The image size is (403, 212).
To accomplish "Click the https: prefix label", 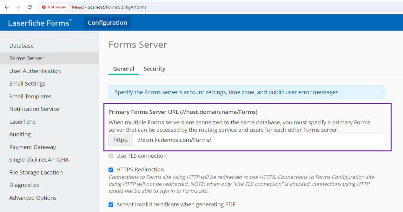I will point(121,140).
